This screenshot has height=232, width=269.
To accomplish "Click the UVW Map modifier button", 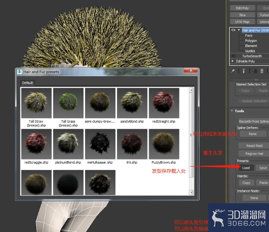I will [242, 22].
